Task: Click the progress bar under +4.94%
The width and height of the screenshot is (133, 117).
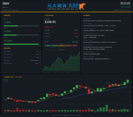Action: pyautogui.click(x=21, y=26)
